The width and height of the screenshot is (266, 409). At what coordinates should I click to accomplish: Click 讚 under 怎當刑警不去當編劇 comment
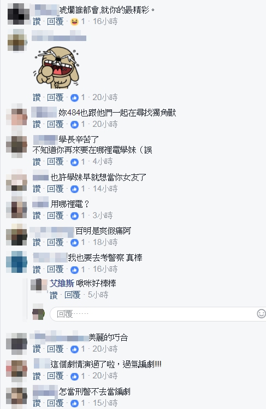(x=37, y=403)
